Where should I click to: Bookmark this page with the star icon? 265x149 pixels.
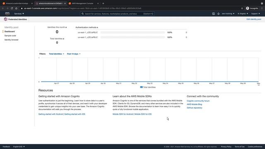point(242,8)
